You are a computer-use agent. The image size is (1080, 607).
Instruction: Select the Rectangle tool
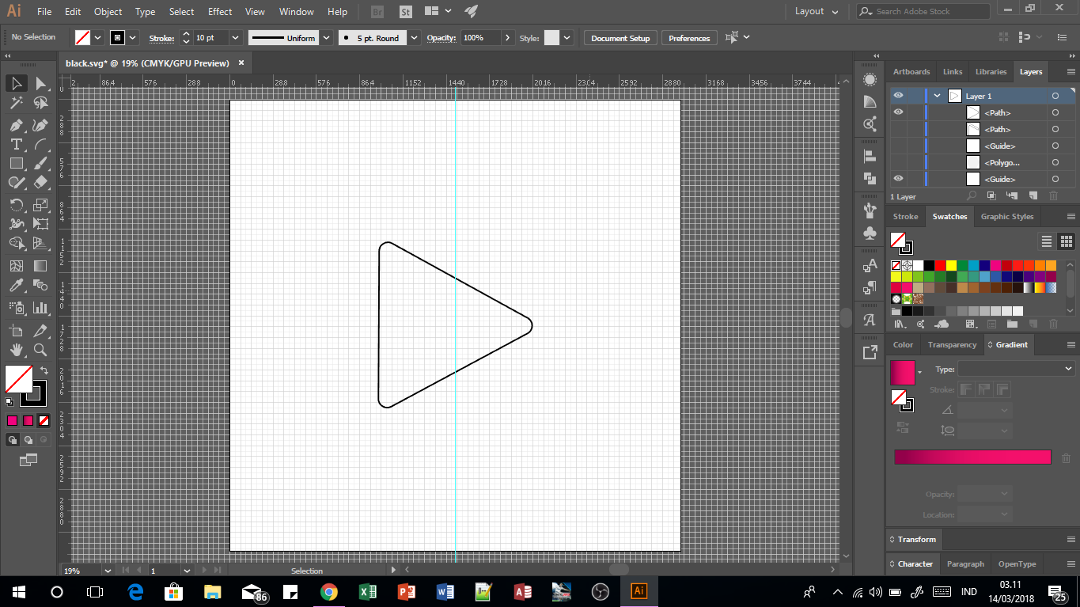tap(16, 163)
